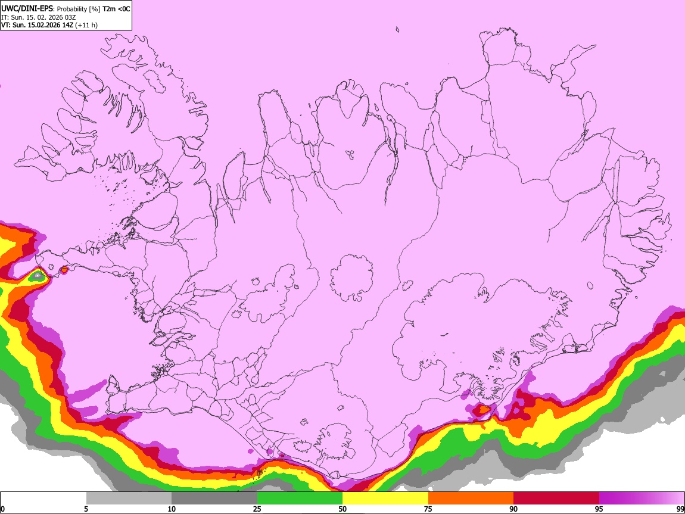Click the legend tick label '10'
This screenshot has height=514, width=685.
[172, 509]
